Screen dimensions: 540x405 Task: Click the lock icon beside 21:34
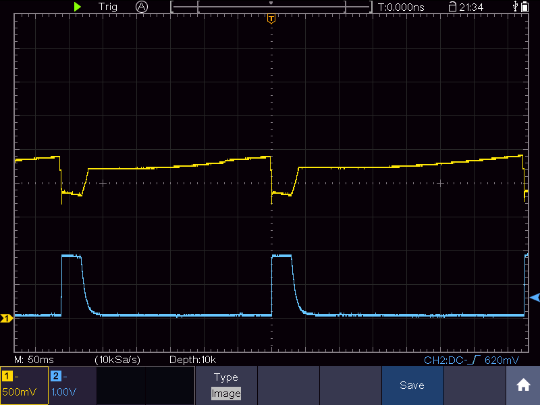(452, 7)
